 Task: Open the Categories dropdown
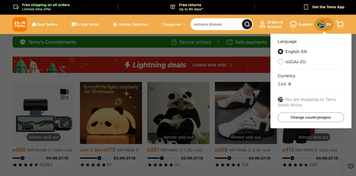173,24
